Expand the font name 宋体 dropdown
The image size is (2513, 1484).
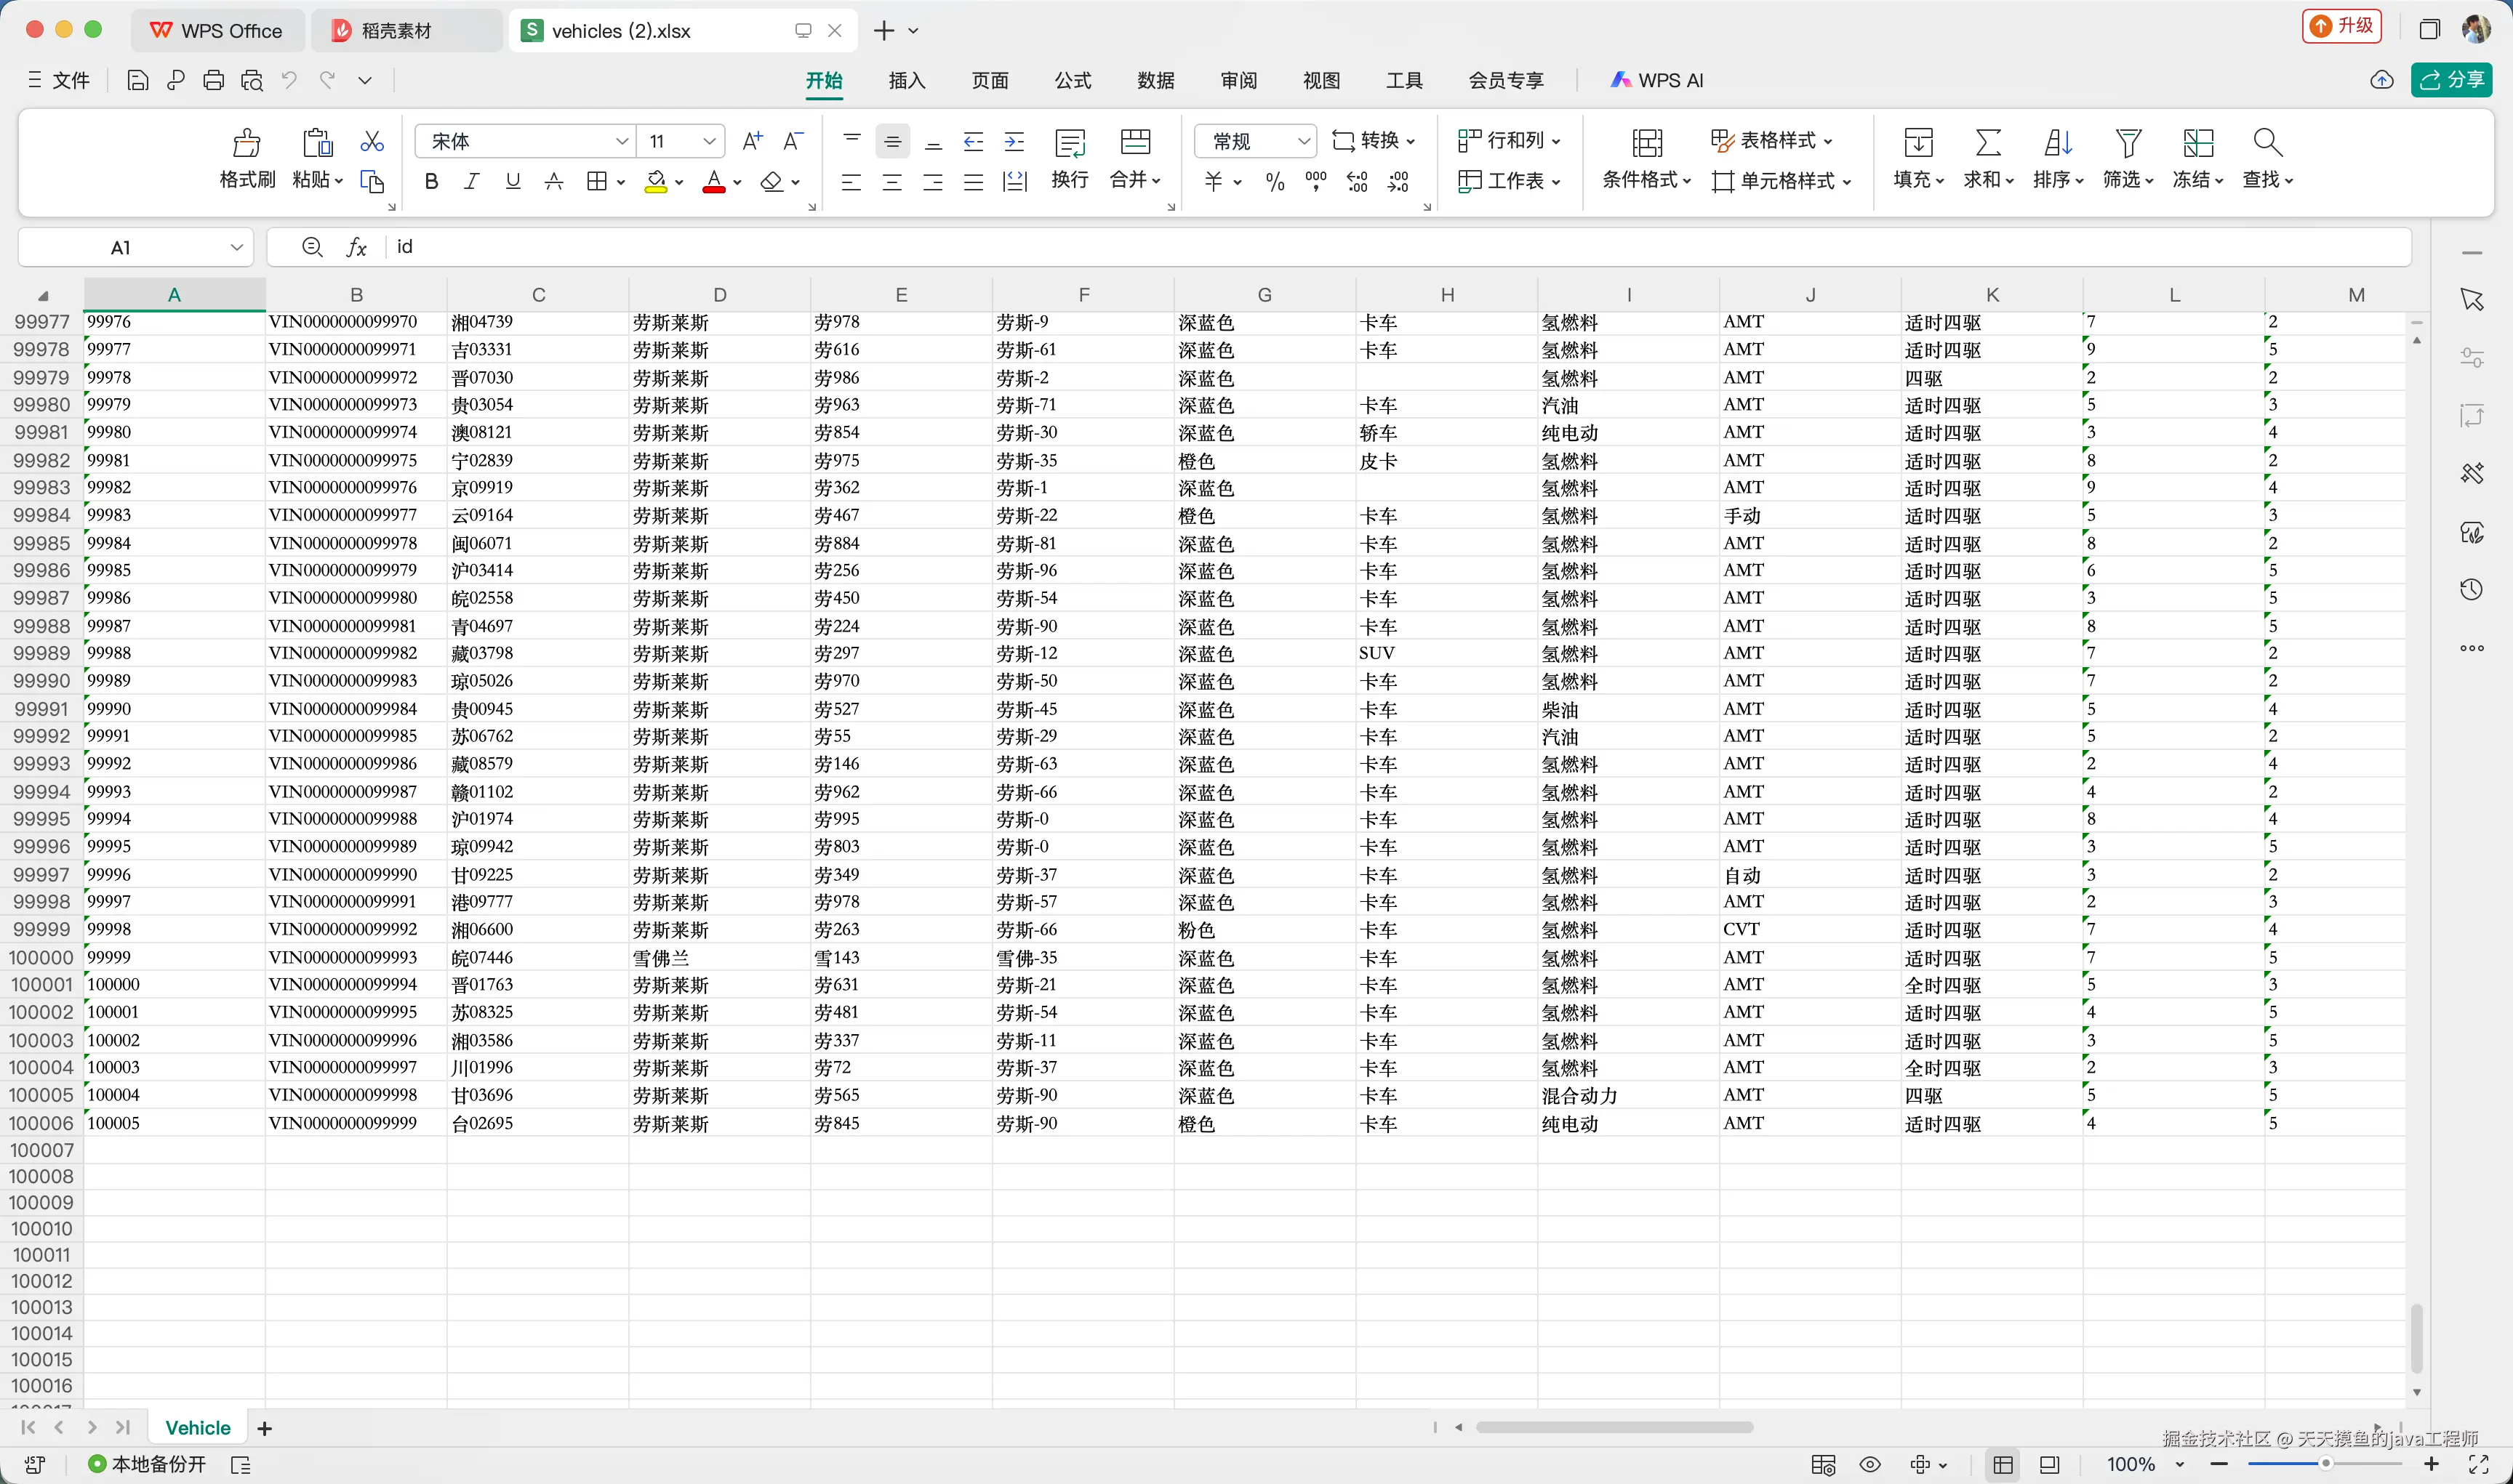tap(621, 142)
